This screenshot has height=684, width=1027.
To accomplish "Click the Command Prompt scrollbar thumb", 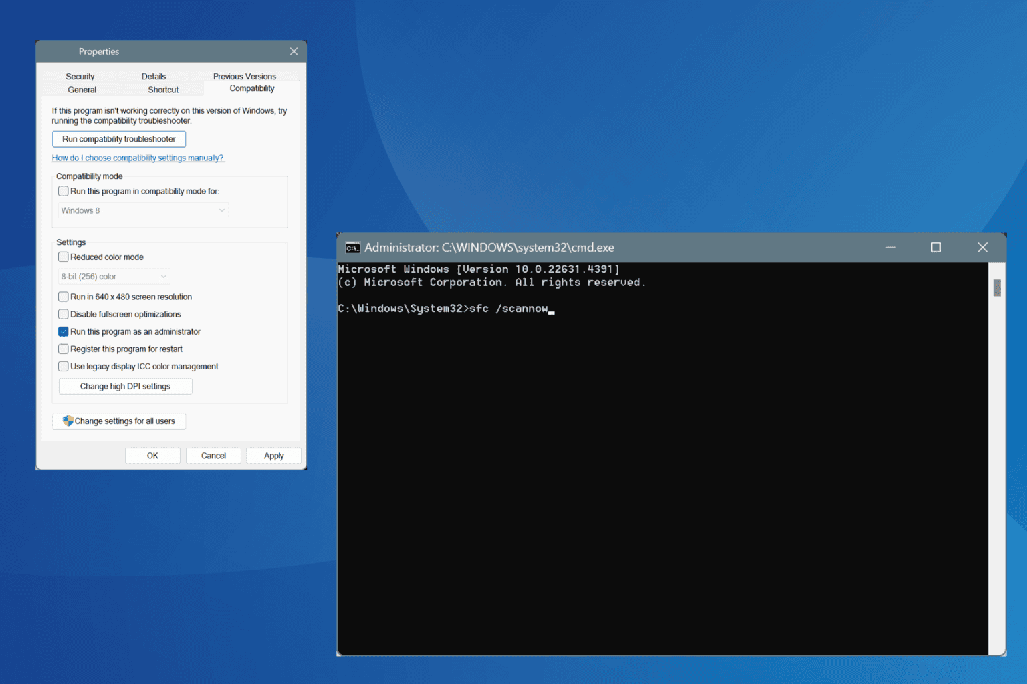I will [x=997, y=288].
